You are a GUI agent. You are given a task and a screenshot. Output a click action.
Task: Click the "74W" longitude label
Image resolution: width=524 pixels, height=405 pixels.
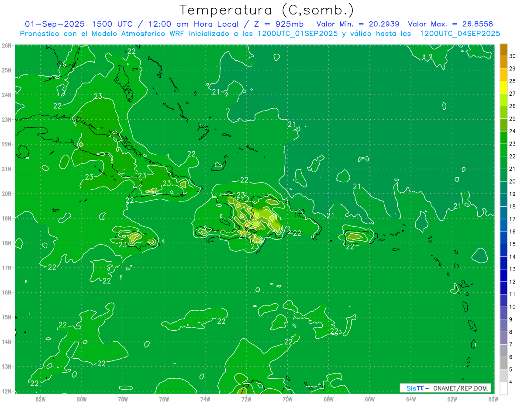(x=205, y=398)
